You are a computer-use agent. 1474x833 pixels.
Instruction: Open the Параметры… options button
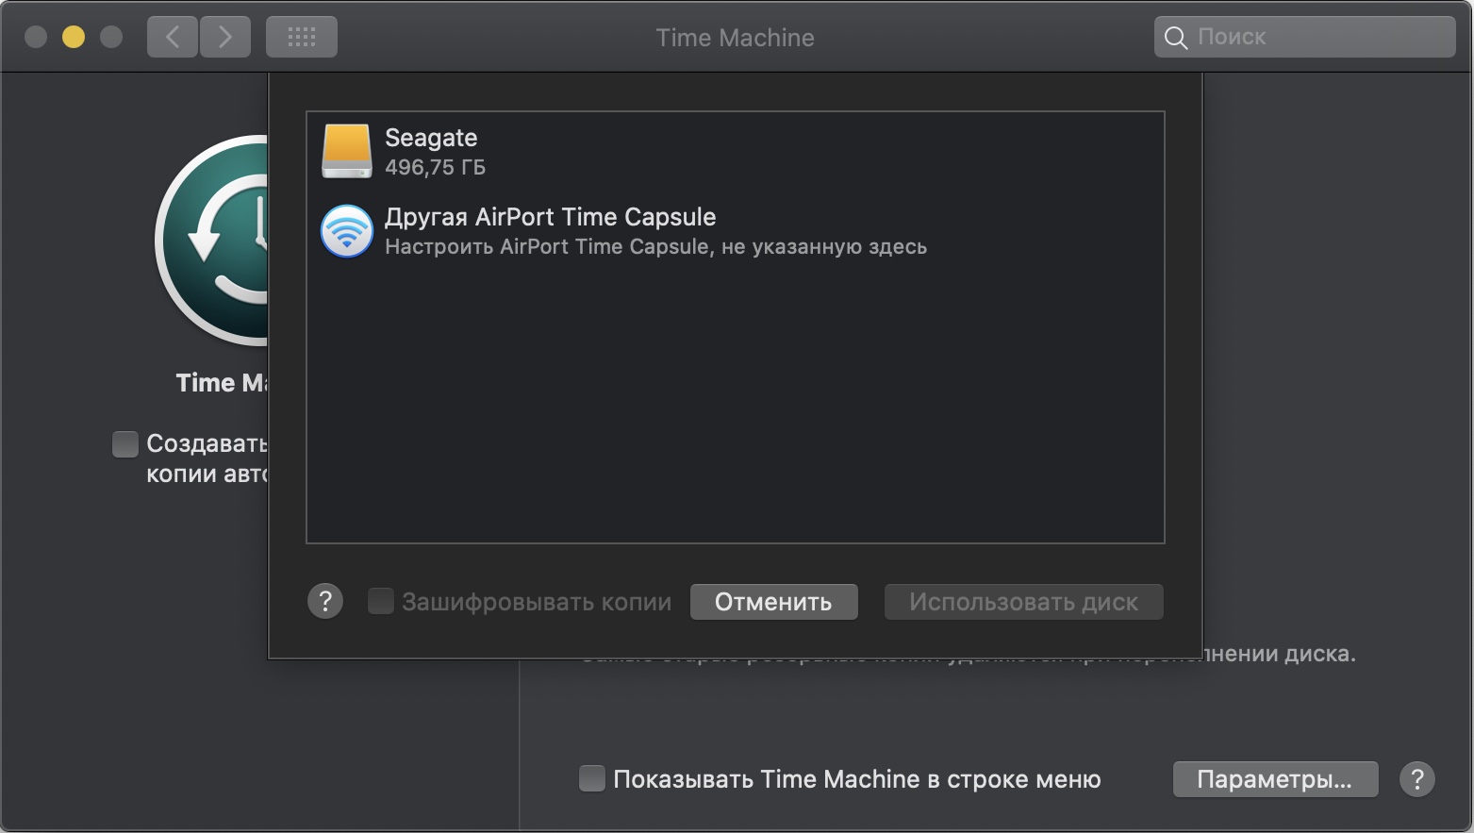click(x=1275, y=779)
